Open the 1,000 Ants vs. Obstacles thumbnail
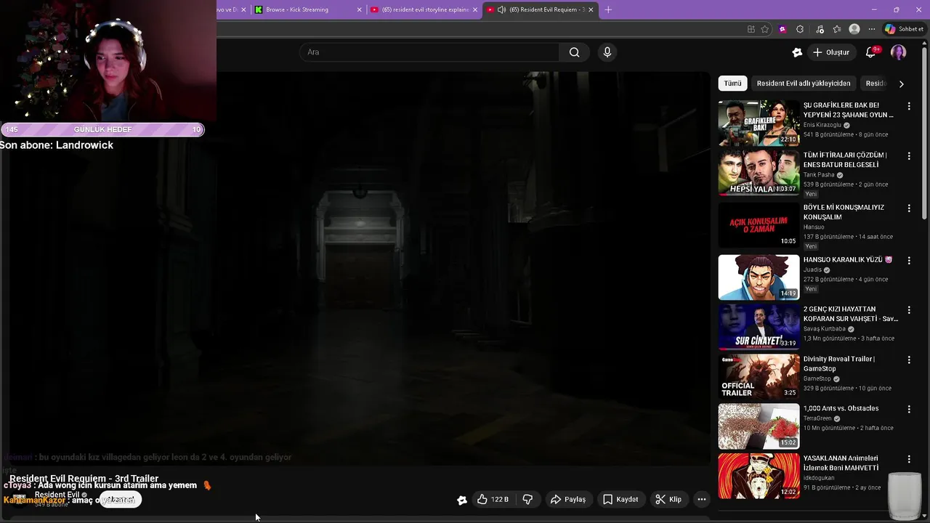Image resolution: width=930 pixels, height=523 pixels. 759,426
